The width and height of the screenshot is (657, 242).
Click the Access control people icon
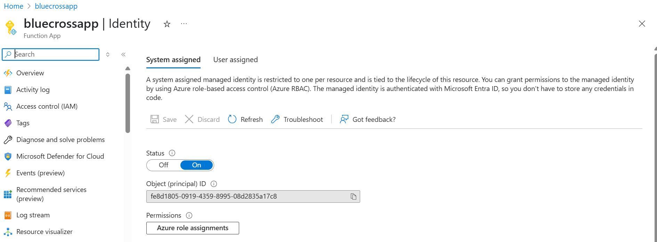(8, 106)
